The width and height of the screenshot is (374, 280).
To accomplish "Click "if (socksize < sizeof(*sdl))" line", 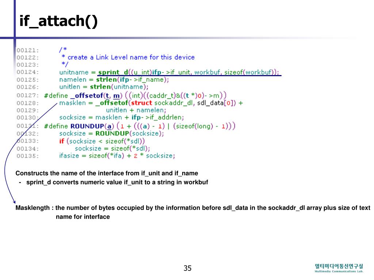I will tap(102, 141).
